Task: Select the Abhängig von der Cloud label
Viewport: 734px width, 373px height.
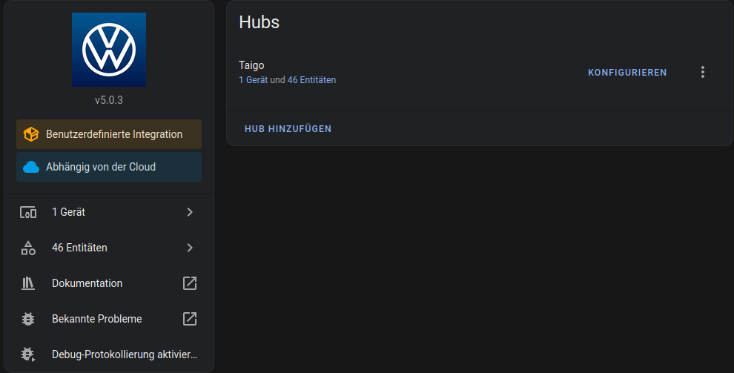Action: point(101,167)
